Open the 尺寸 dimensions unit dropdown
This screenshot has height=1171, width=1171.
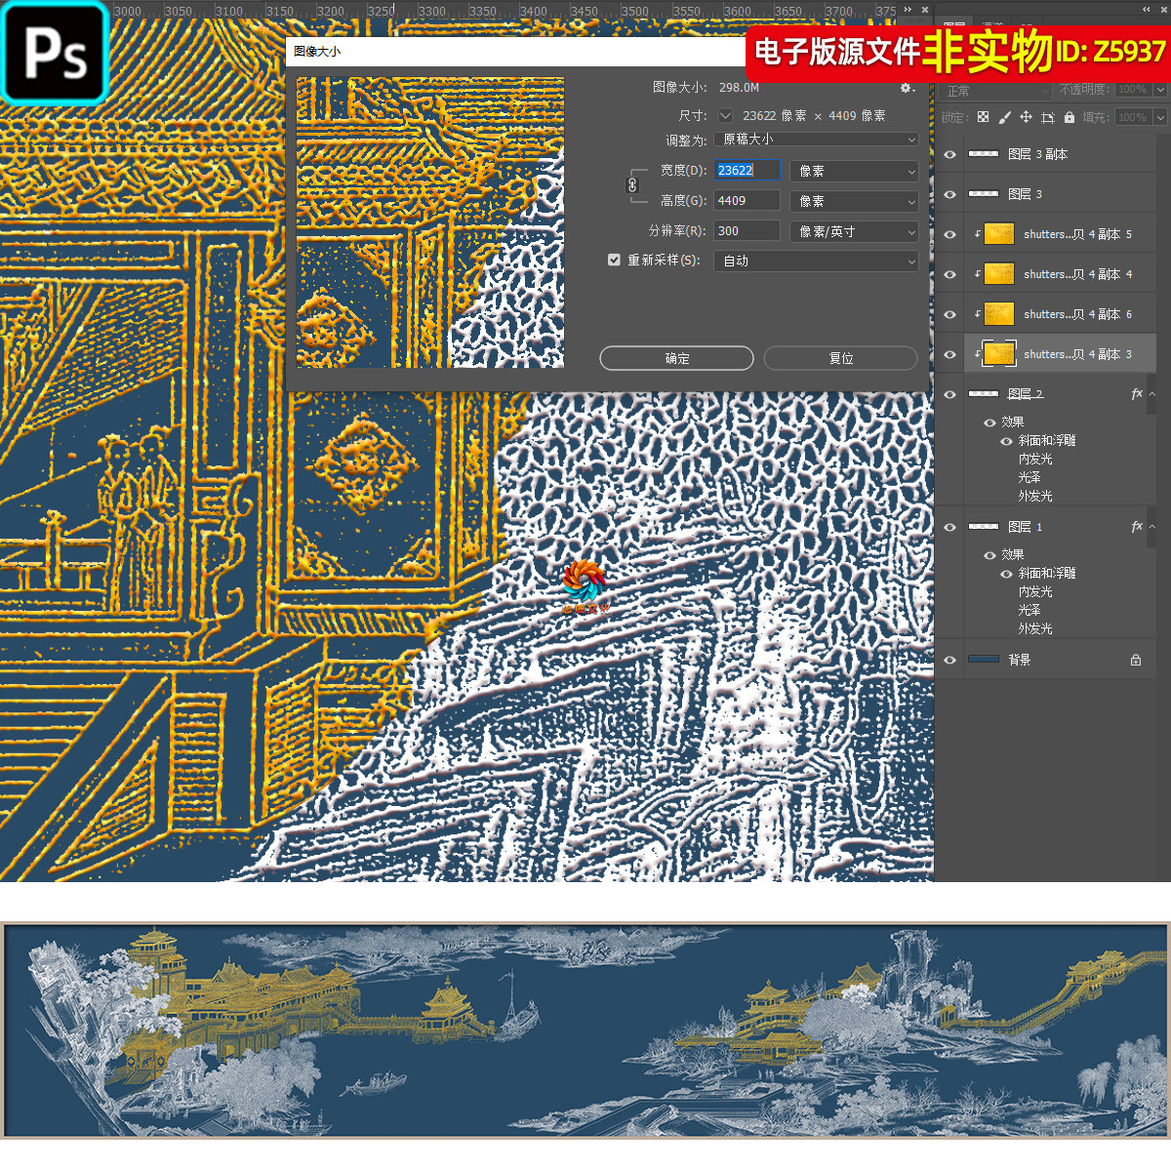(725, 115)
